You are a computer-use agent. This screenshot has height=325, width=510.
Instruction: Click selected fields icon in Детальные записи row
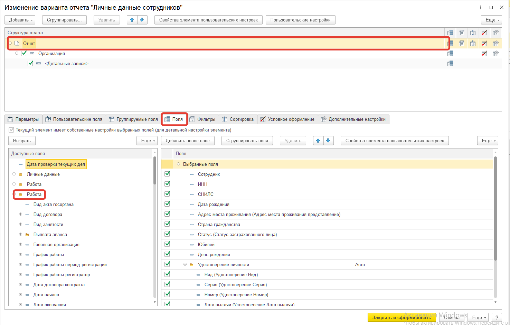point(450,63)
